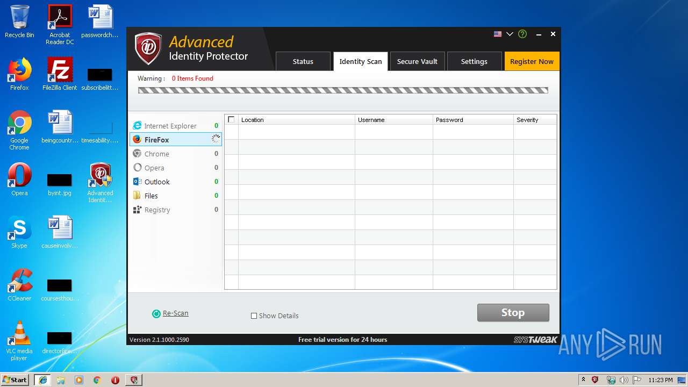
Task: Open Windows Explorer from the taskbar
Action: coord(61,380)
